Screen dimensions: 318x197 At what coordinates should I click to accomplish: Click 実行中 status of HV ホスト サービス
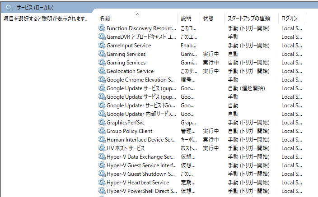point(210,148)
